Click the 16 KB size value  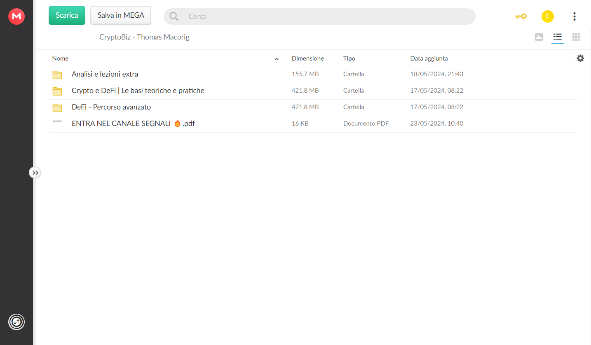[300, 124]
